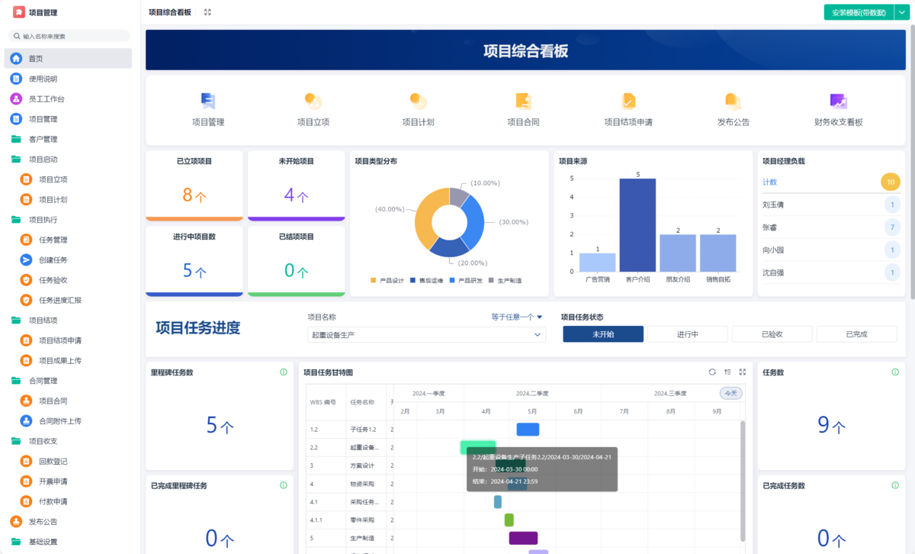
Task: Go to 任务验收 in sidebar menu
Action: click(53, 280)
